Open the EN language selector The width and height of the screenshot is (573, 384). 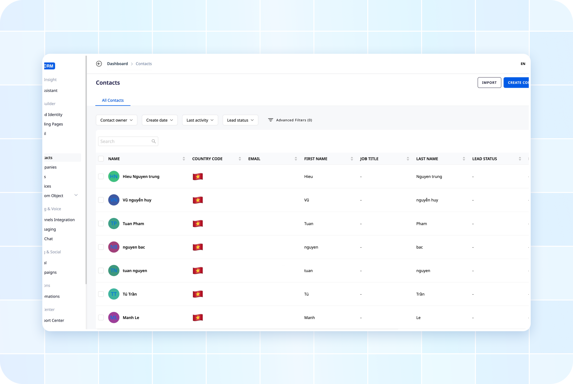[523, 64]
